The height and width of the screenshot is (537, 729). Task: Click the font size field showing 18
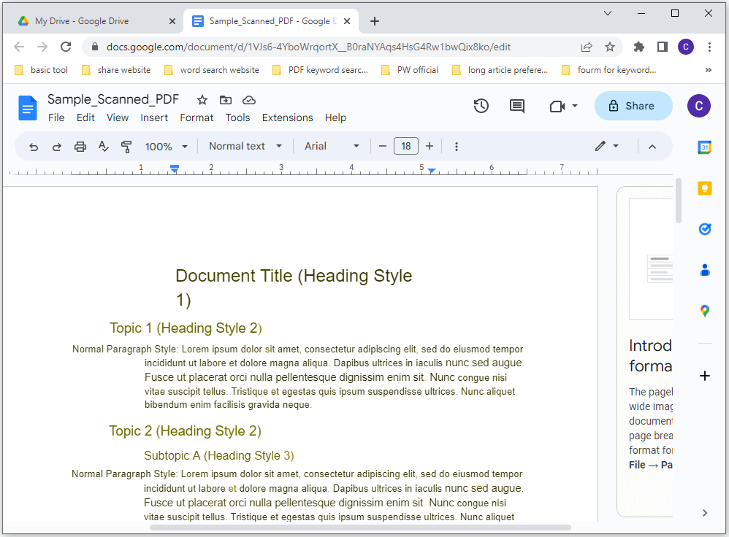[x=406, y=147]
